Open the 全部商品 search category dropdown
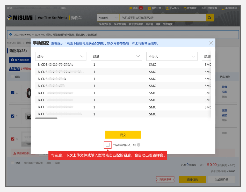This screenshot has height=192, width=246. coord(108,18)
